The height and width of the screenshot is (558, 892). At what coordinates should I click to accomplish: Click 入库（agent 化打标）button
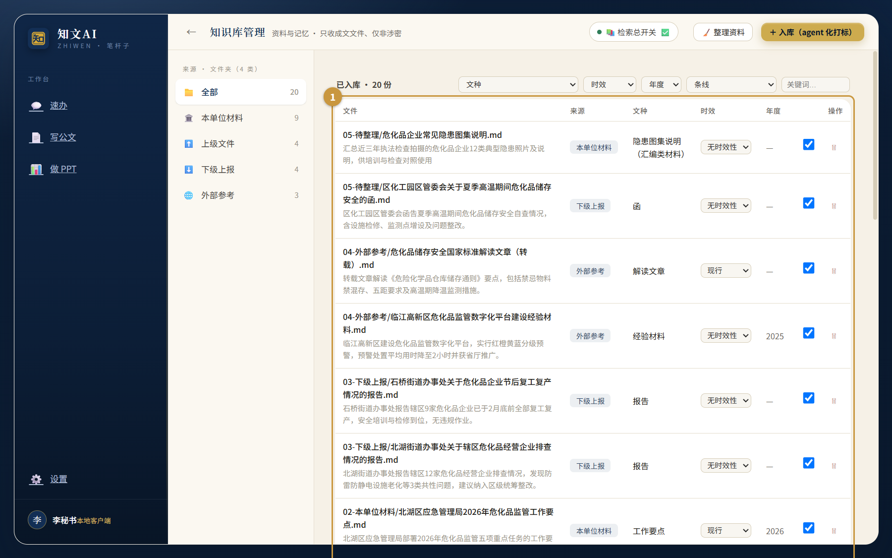[x=813, y=32]
